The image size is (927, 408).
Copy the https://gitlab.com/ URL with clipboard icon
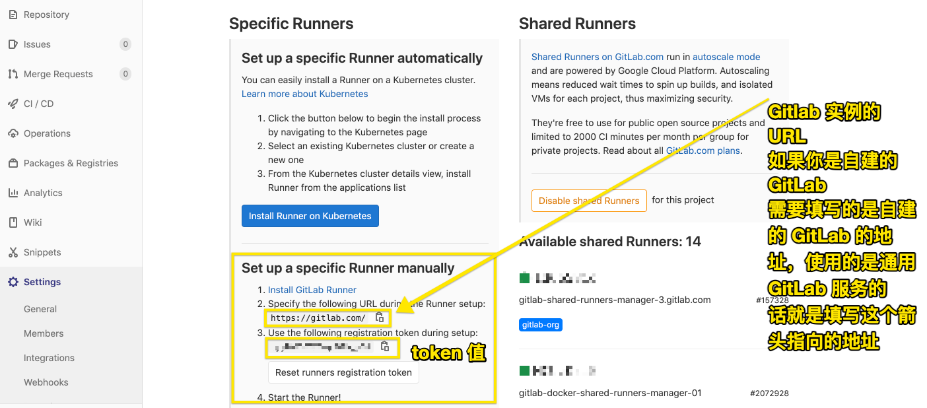coord(380,318)
